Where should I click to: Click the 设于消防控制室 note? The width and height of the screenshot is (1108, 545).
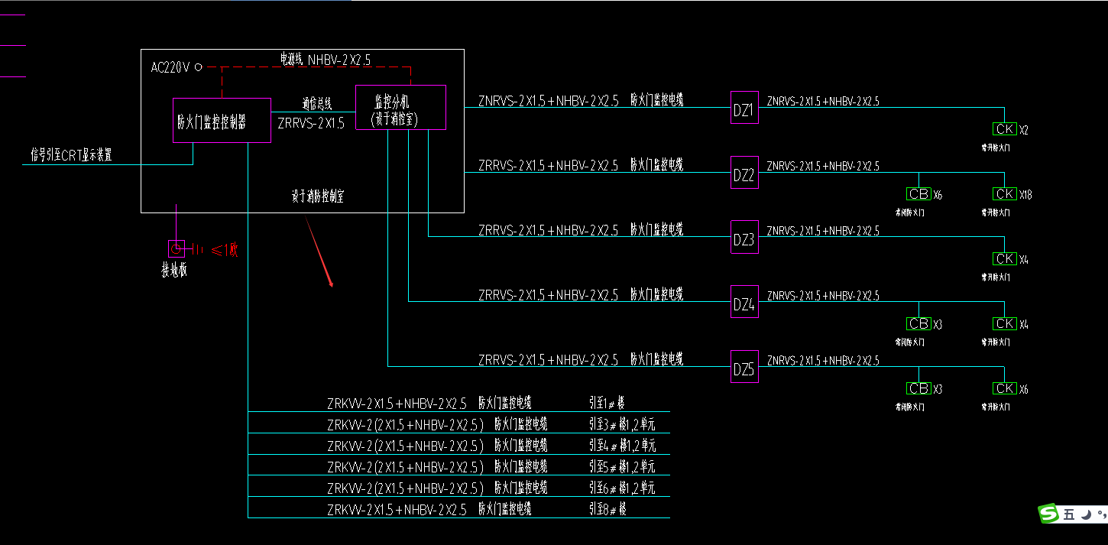point(317,196)
